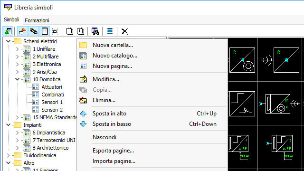Select the 10 Domotica catalog label

(47, 79)
